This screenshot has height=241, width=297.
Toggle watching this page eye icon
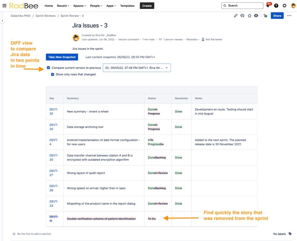[256, 16]
